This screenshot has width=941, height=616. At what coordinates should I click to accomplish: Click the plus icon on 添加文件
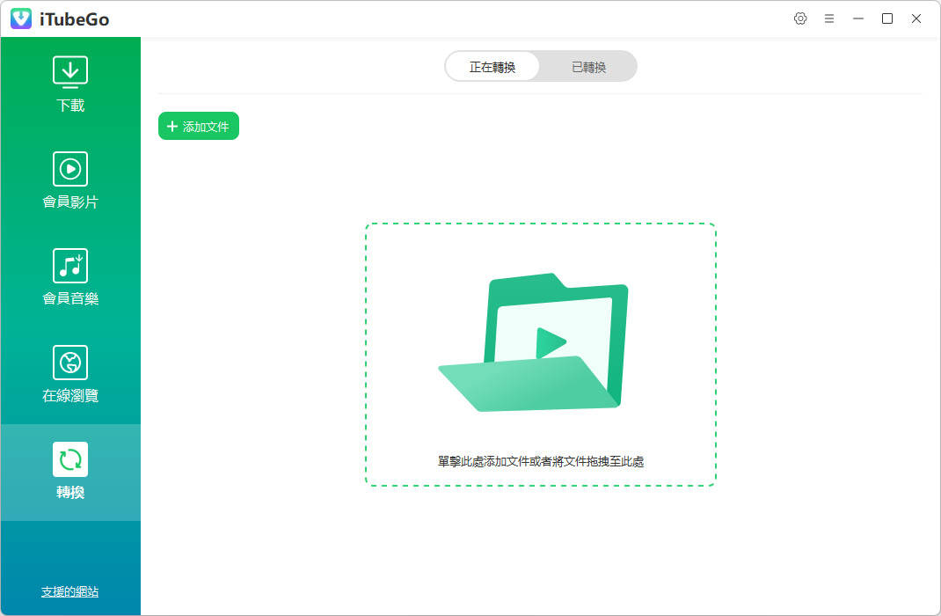pyautogui.click(x=172, y=127)
